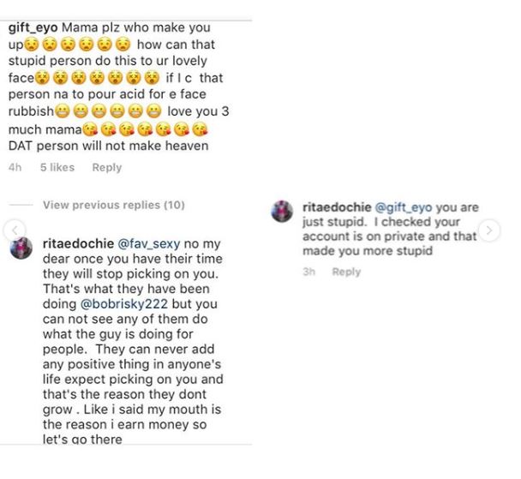Reply to gift_eyo's comment
The width and height of the screenshot is (521, 479).
pyautogui.click(x=107, y=168)
